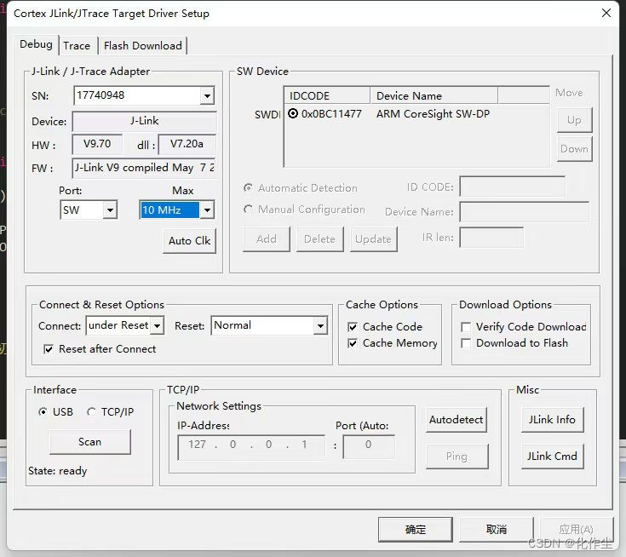Select the 0x0BC11477 IDCODE radio button
The height and width of the screenshot is (557, 626).
[293, 114]
